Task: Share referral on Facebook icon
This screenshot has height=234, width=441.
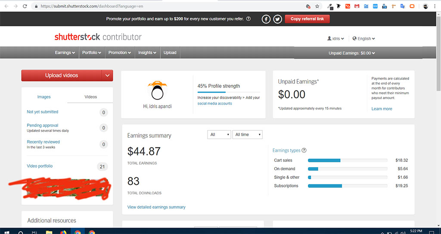Action: point(266,19)
